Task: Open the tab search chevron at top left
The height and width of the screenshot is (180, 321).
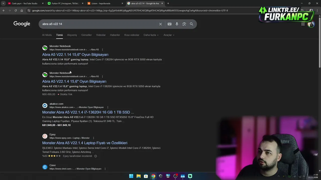Action: click(3, 3)
